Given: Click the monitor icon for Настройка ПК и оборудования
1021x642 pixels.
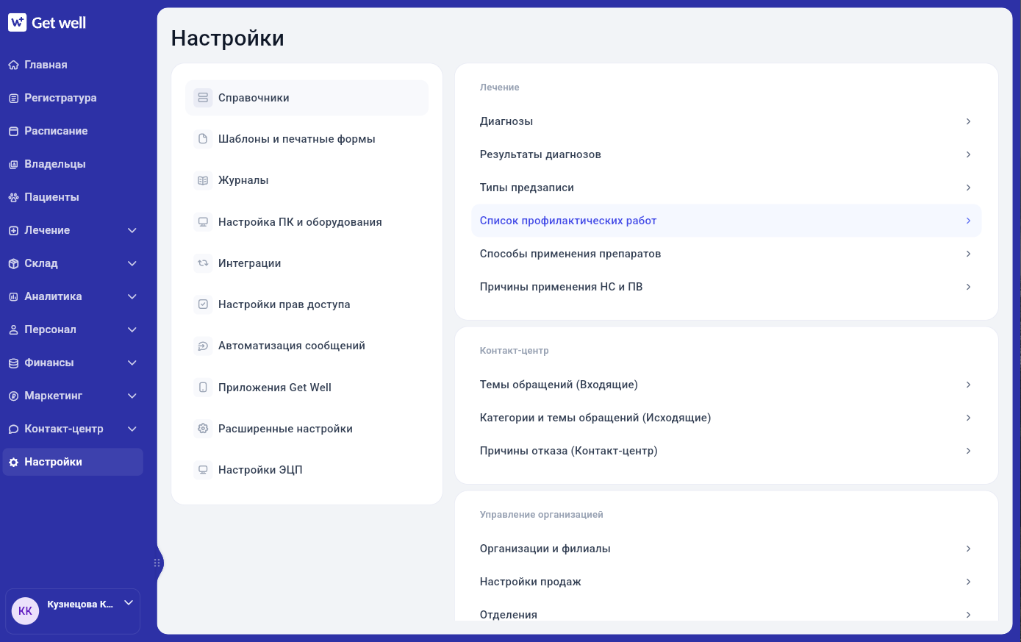Looking at the screenshot, I should click(203, 222).
